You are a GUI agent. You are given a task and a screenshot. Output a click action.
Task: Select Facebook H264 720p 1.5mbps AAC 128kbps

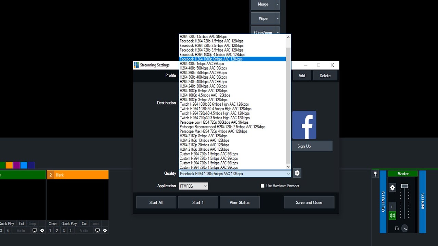point(232,41)
